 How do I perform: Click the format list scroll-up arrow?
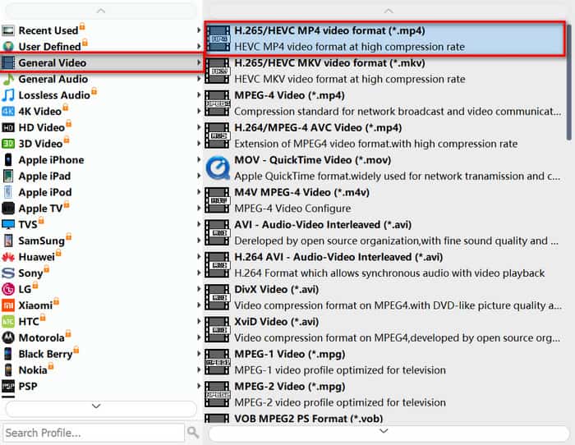coord(389,11)
